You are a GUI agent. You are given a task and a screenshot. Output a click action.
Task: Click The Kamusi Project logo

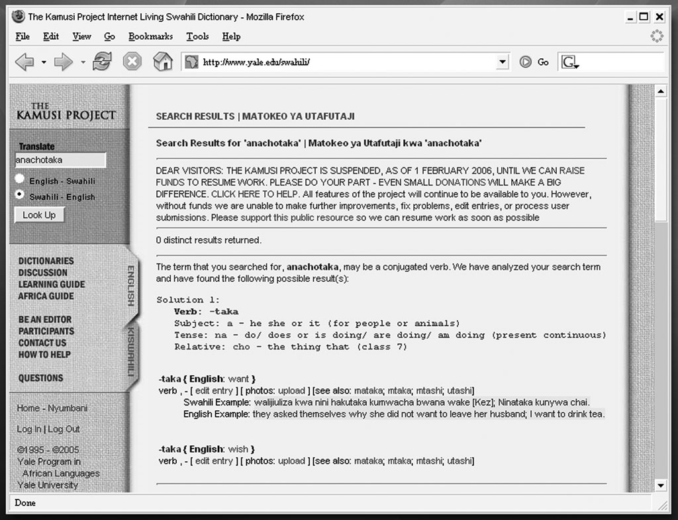tap(66, 111)
